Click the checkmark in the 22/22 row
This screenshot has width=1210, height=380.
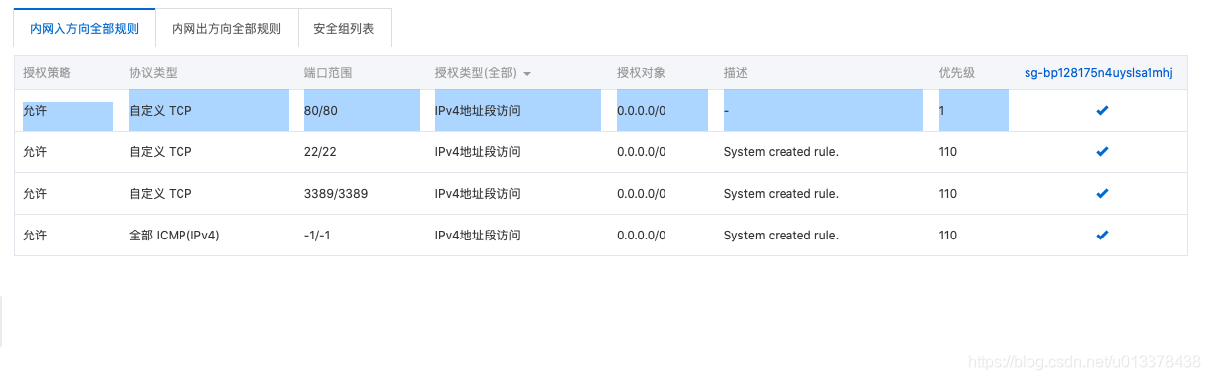1102,152
